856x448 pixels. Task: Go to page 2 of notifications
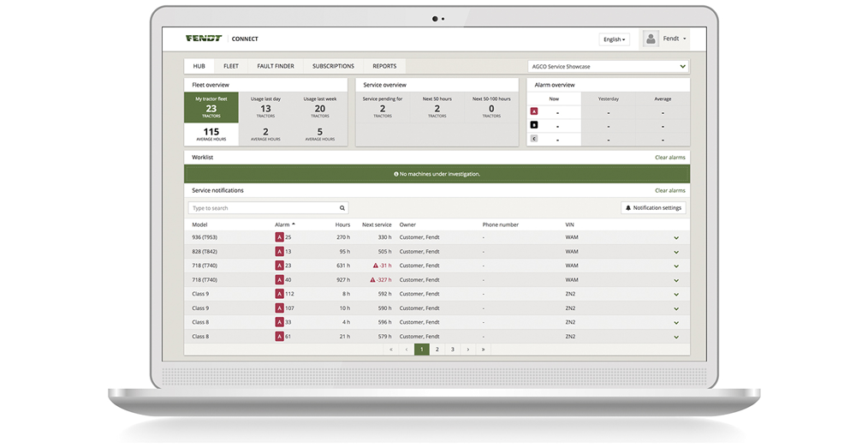(x=437, y=349)
